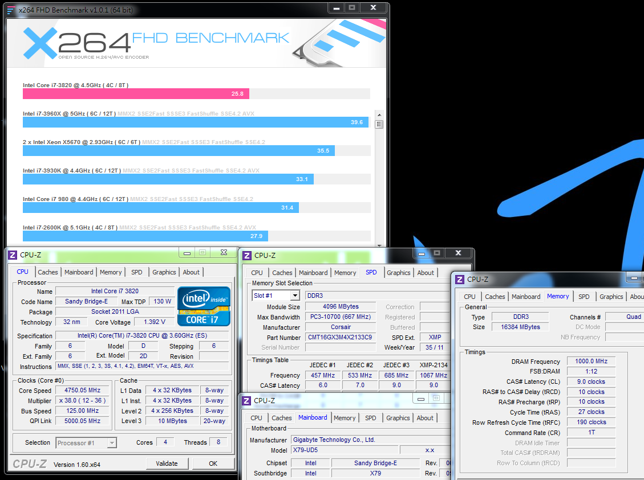This screenshot has width=644, height=480.
Task: Open the Processor #1 selection dropdown
Action: click(x=112, y=442)
